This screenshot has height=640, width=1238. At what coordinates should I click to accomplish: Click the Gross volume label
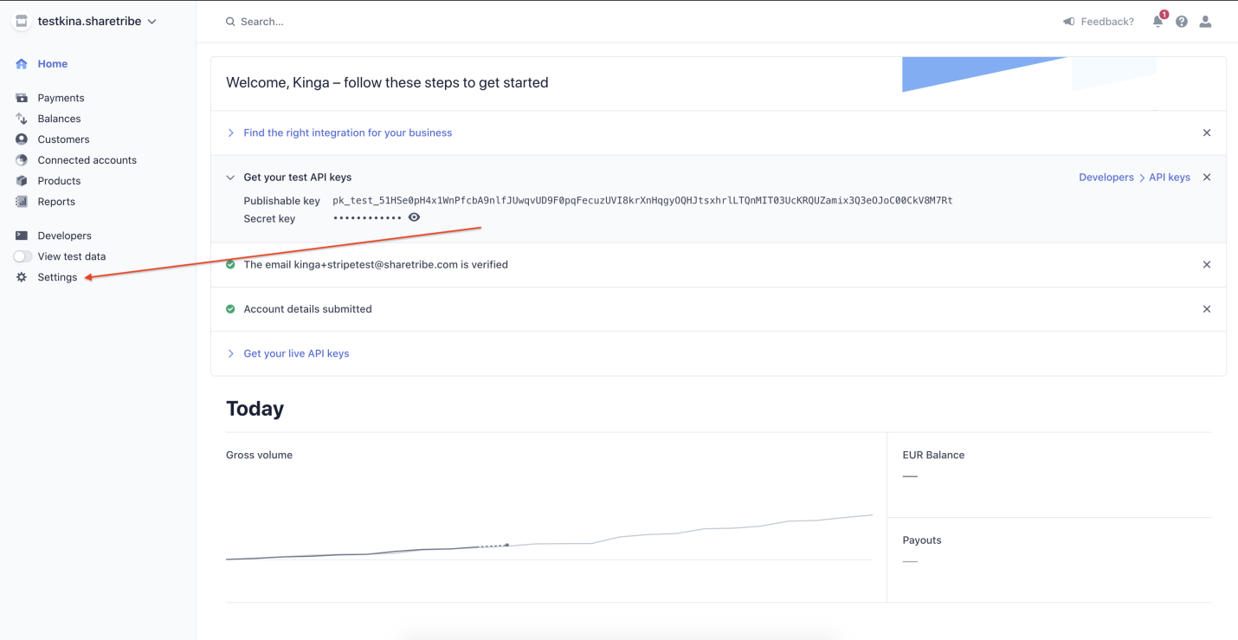click(259, 456)
